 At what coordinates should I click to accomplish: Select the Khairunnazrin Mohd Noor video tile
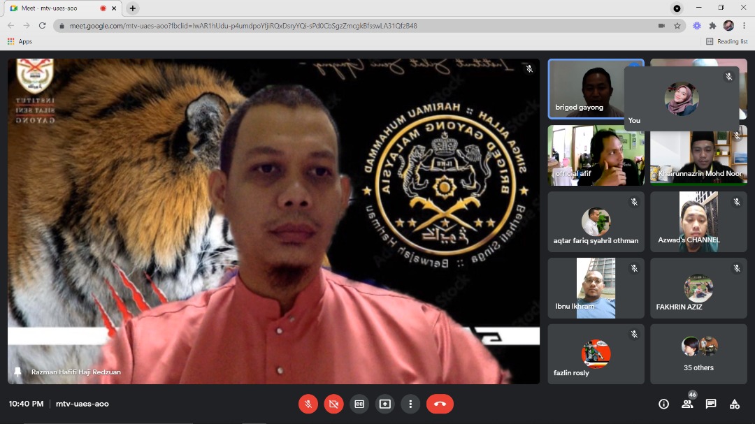(698, 158)
